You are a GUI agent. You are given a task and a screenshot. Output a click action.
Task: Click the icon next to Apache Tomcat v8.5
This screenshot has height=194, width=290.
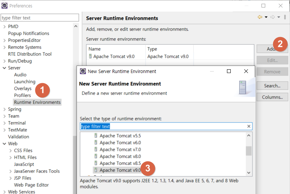point(96,163)
